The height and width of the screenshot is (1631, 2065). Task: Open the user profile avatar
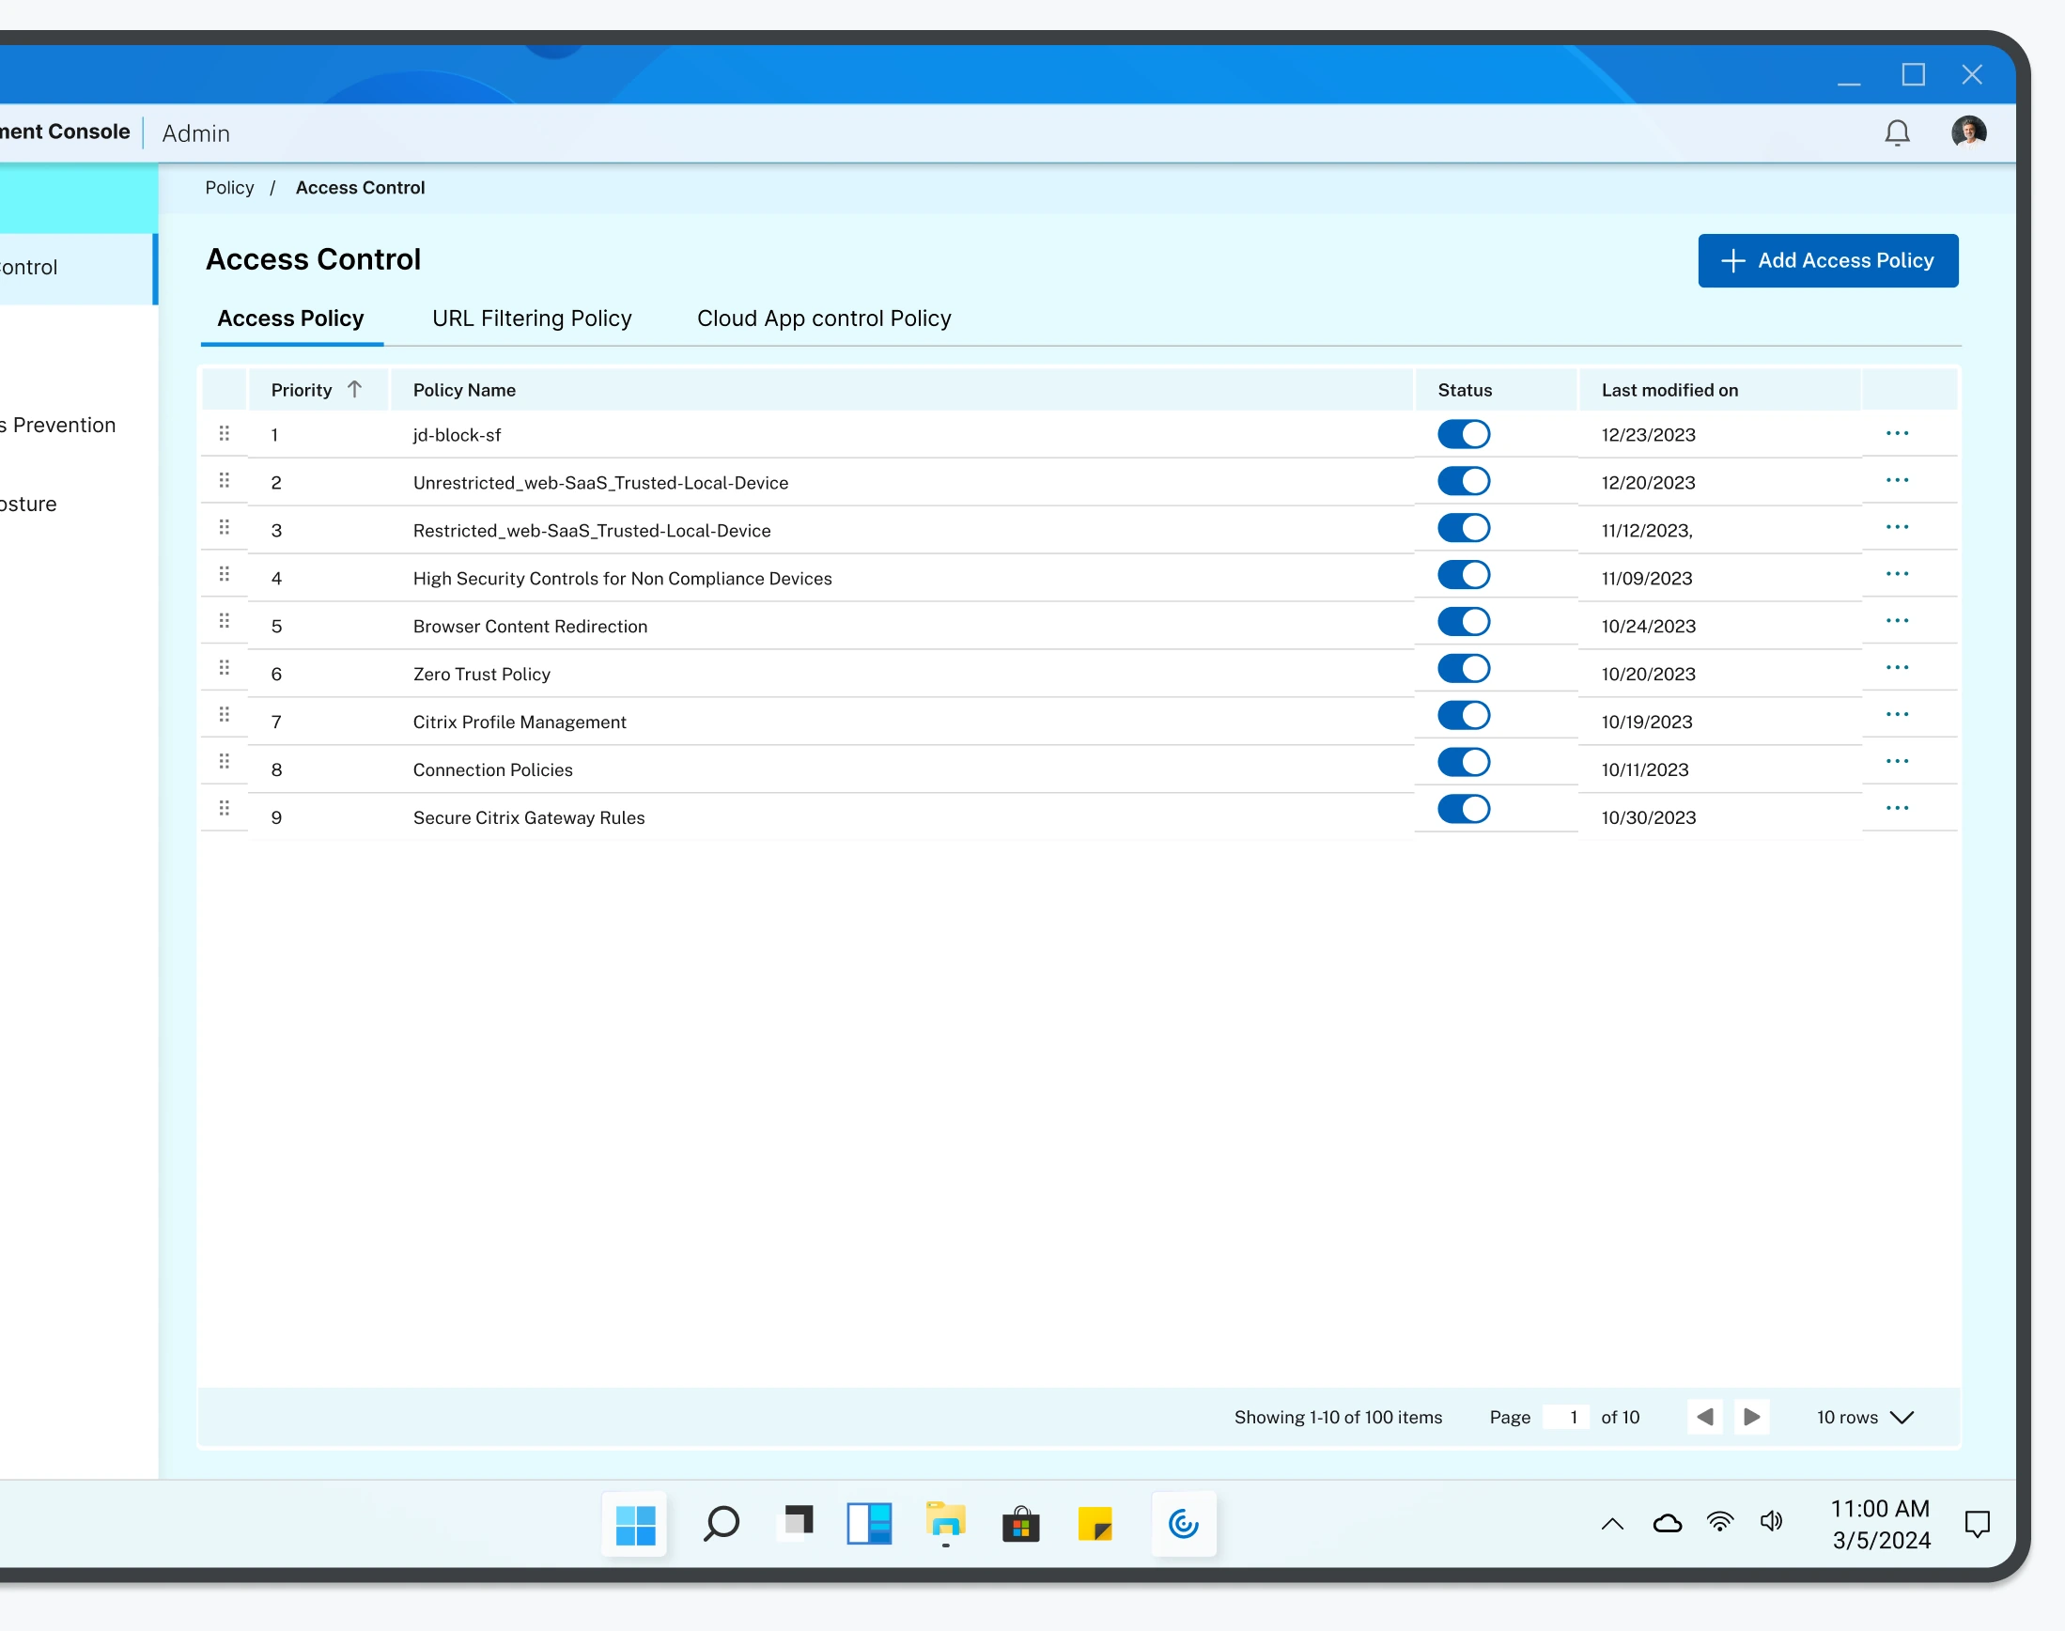(x=1968, y=132)
